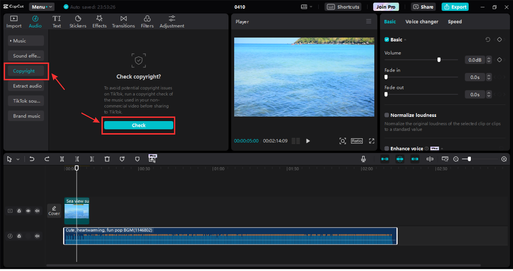Click the Volume slider handle

439,60
